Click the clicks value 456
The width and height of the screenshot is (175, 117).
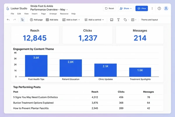pyautogui.click(x=121, y=97)
